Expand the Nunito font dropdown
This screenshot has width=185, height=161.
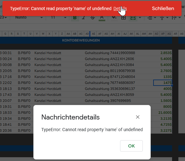29,18
